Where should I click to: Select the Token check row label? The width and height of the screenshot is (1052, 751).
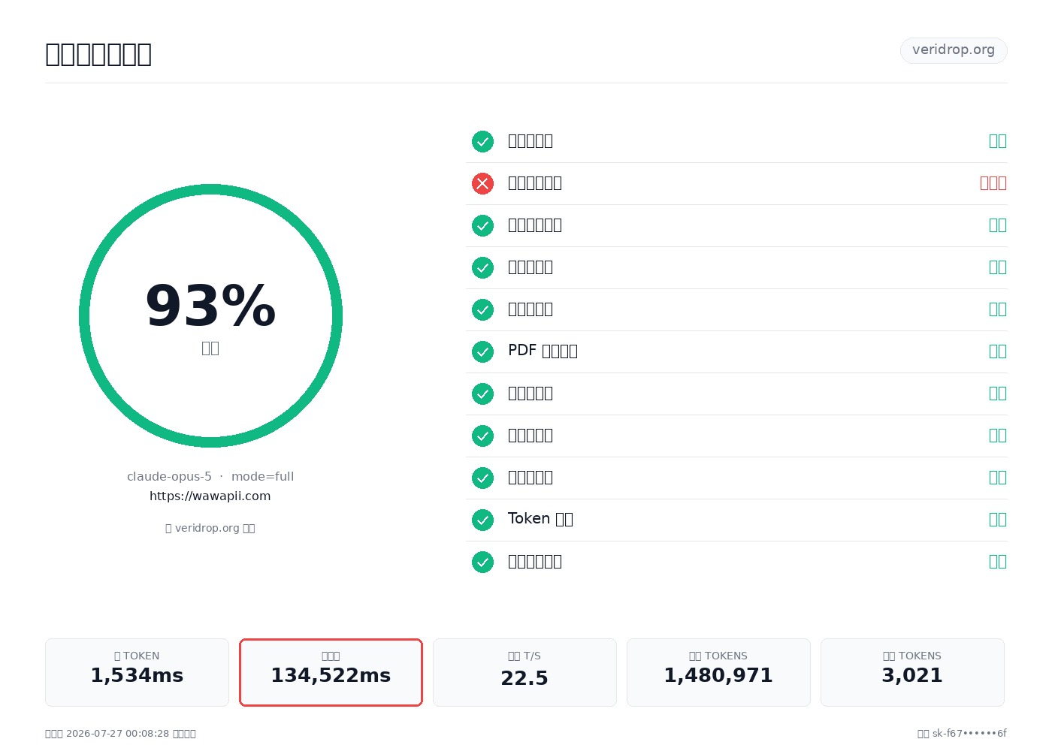pos(540,519)
